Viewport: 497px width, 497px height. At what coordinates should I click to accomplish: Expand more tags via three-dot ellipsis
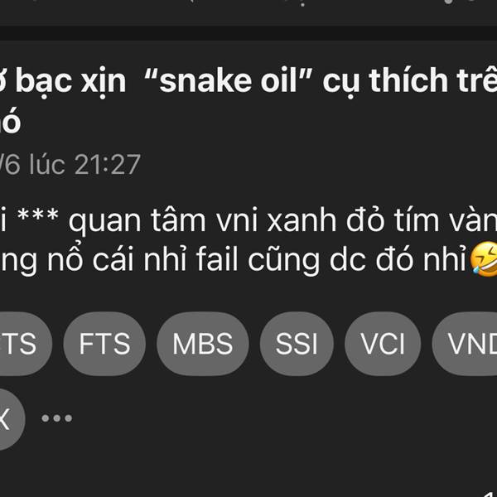[x=56, y=418]
